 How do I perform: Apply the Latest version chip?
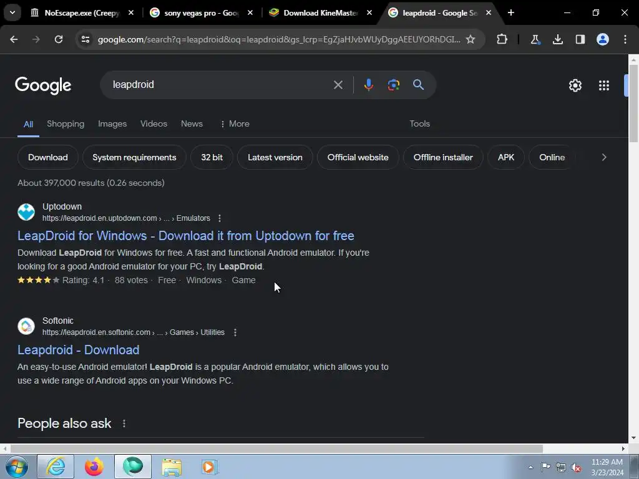tap(275, 157)
